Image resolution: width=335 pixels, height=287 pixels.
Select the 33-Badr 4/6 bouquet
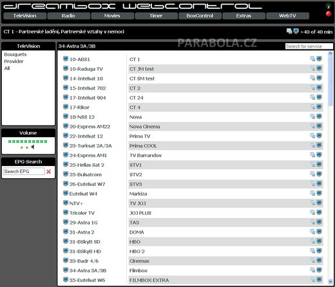tap(84, 261)
